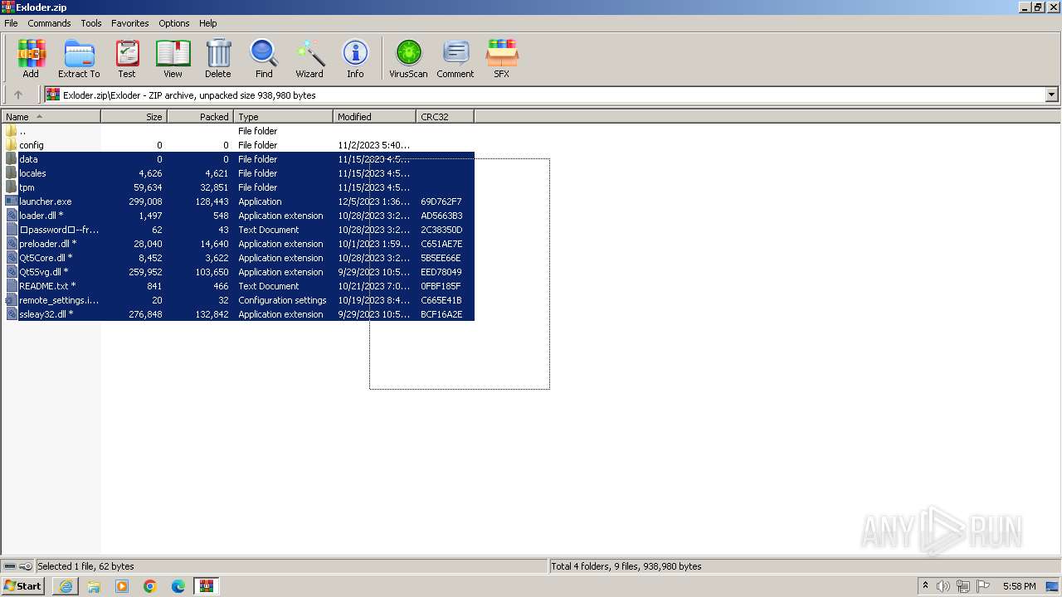The image size is (1062, 597).
Task: Open the Help menu
Action: pos(208,23)
